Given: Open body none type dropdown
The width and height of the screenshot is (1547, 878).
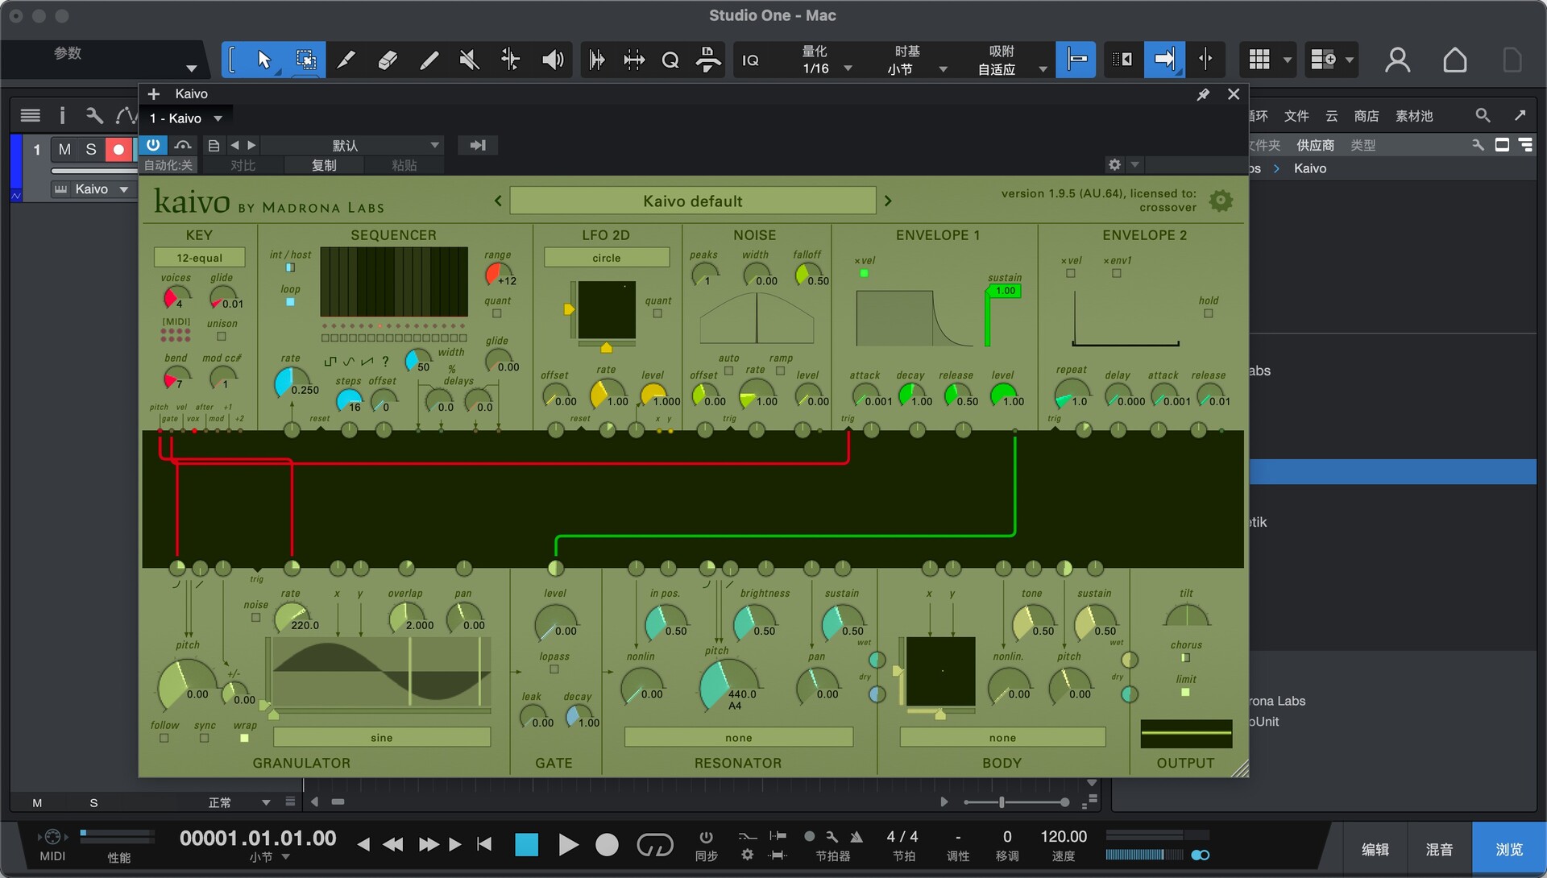Looking at the screenshot, I should click(1002, 737).
